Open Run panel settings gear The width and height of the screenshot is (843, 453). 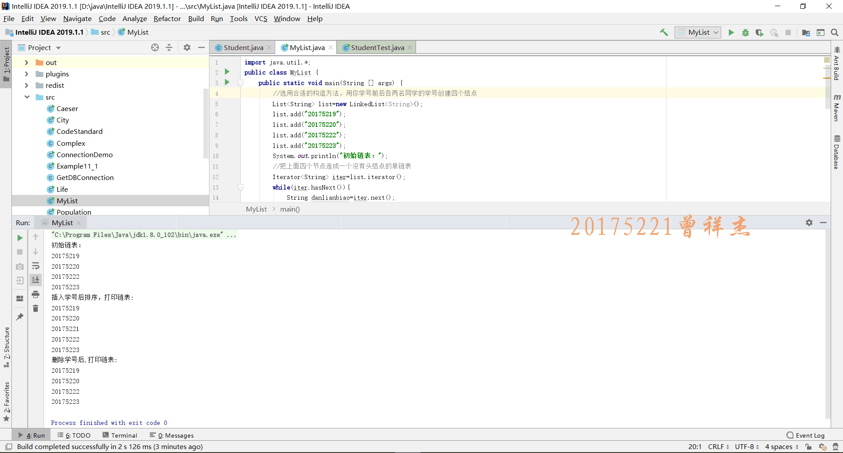pyautogui.click(x=809, y=223)
